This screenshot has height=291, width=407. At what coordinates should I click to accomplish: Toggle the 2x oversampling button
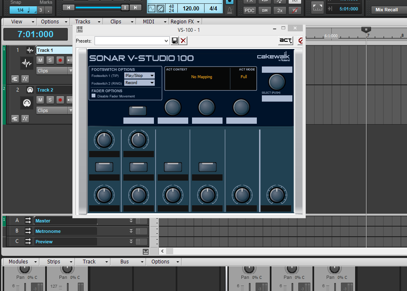click(280, 10)
